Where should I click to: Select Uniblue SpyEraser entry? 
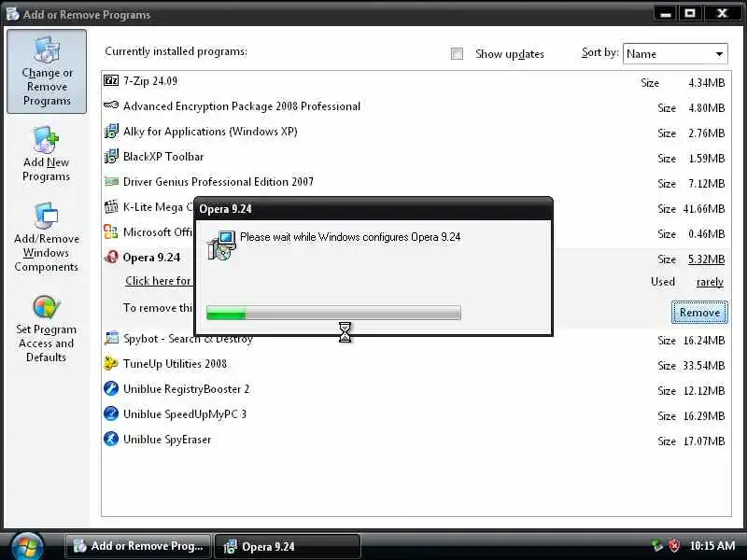pyautogui.click(x=167, y=440)
